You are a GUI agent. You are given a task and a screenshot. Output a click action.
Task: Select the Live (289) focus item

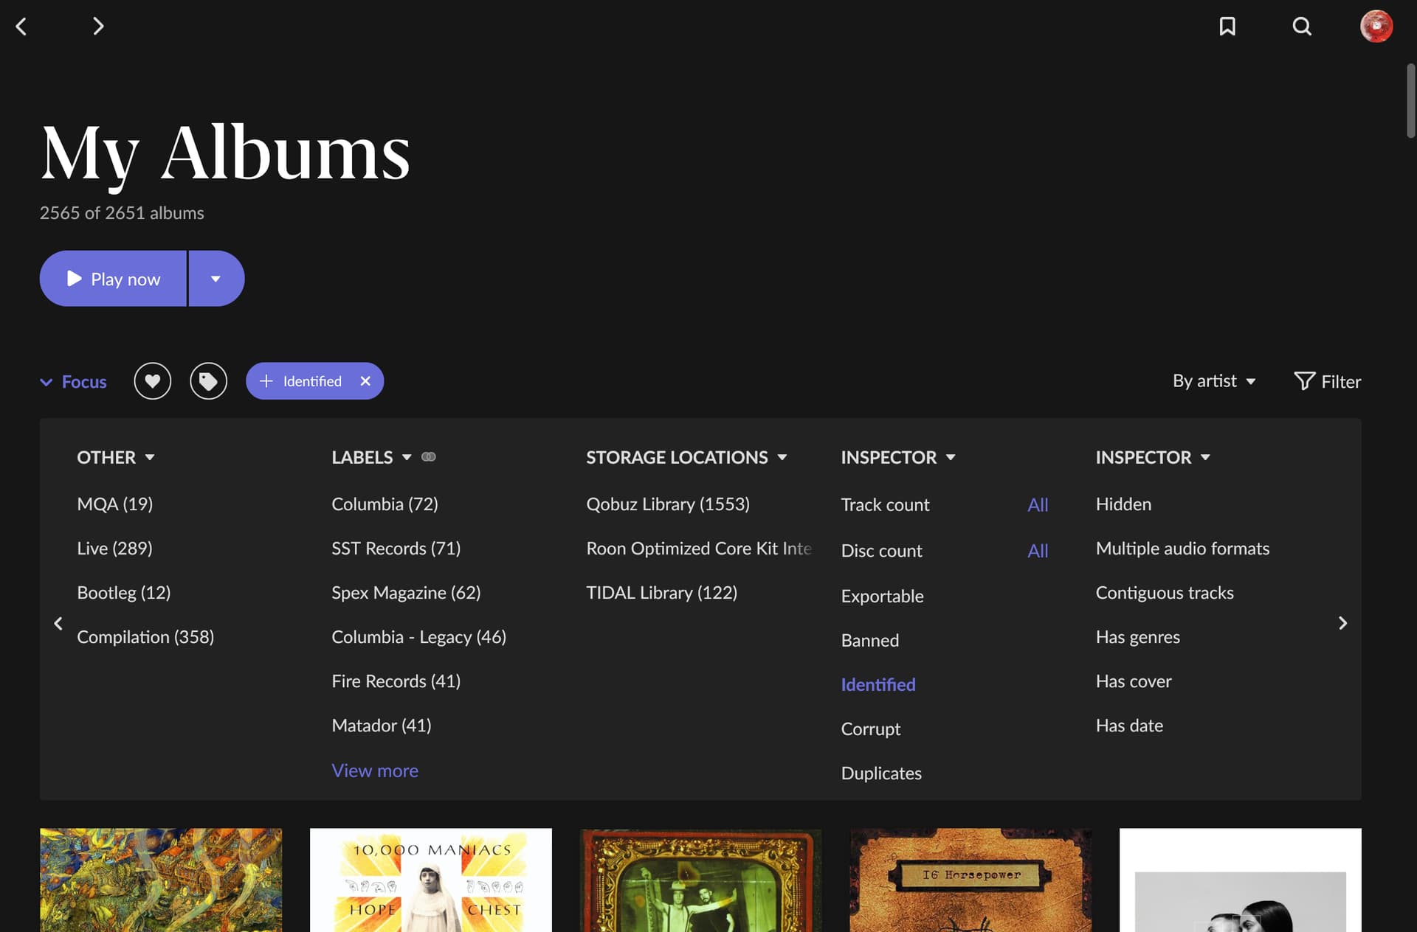[114, 549]
